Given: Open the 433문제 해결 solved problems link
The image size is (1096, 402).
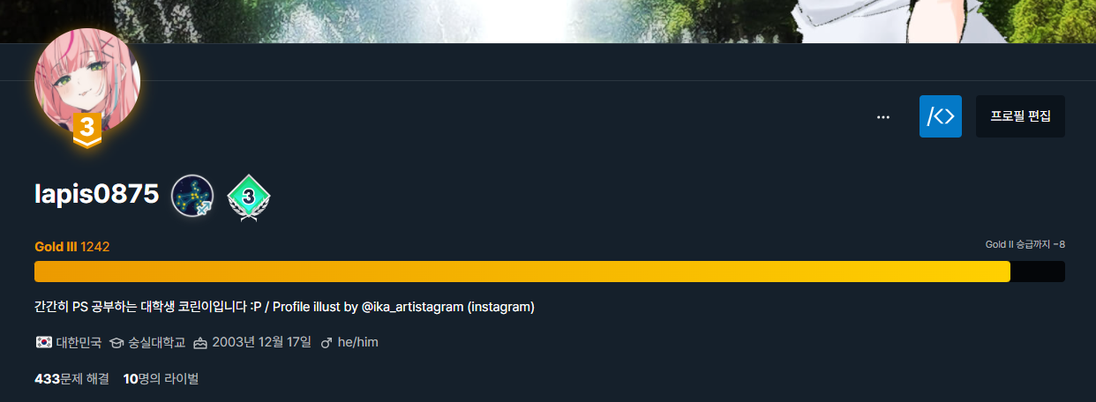Looking at the screenshot, I should pos(71,379).
